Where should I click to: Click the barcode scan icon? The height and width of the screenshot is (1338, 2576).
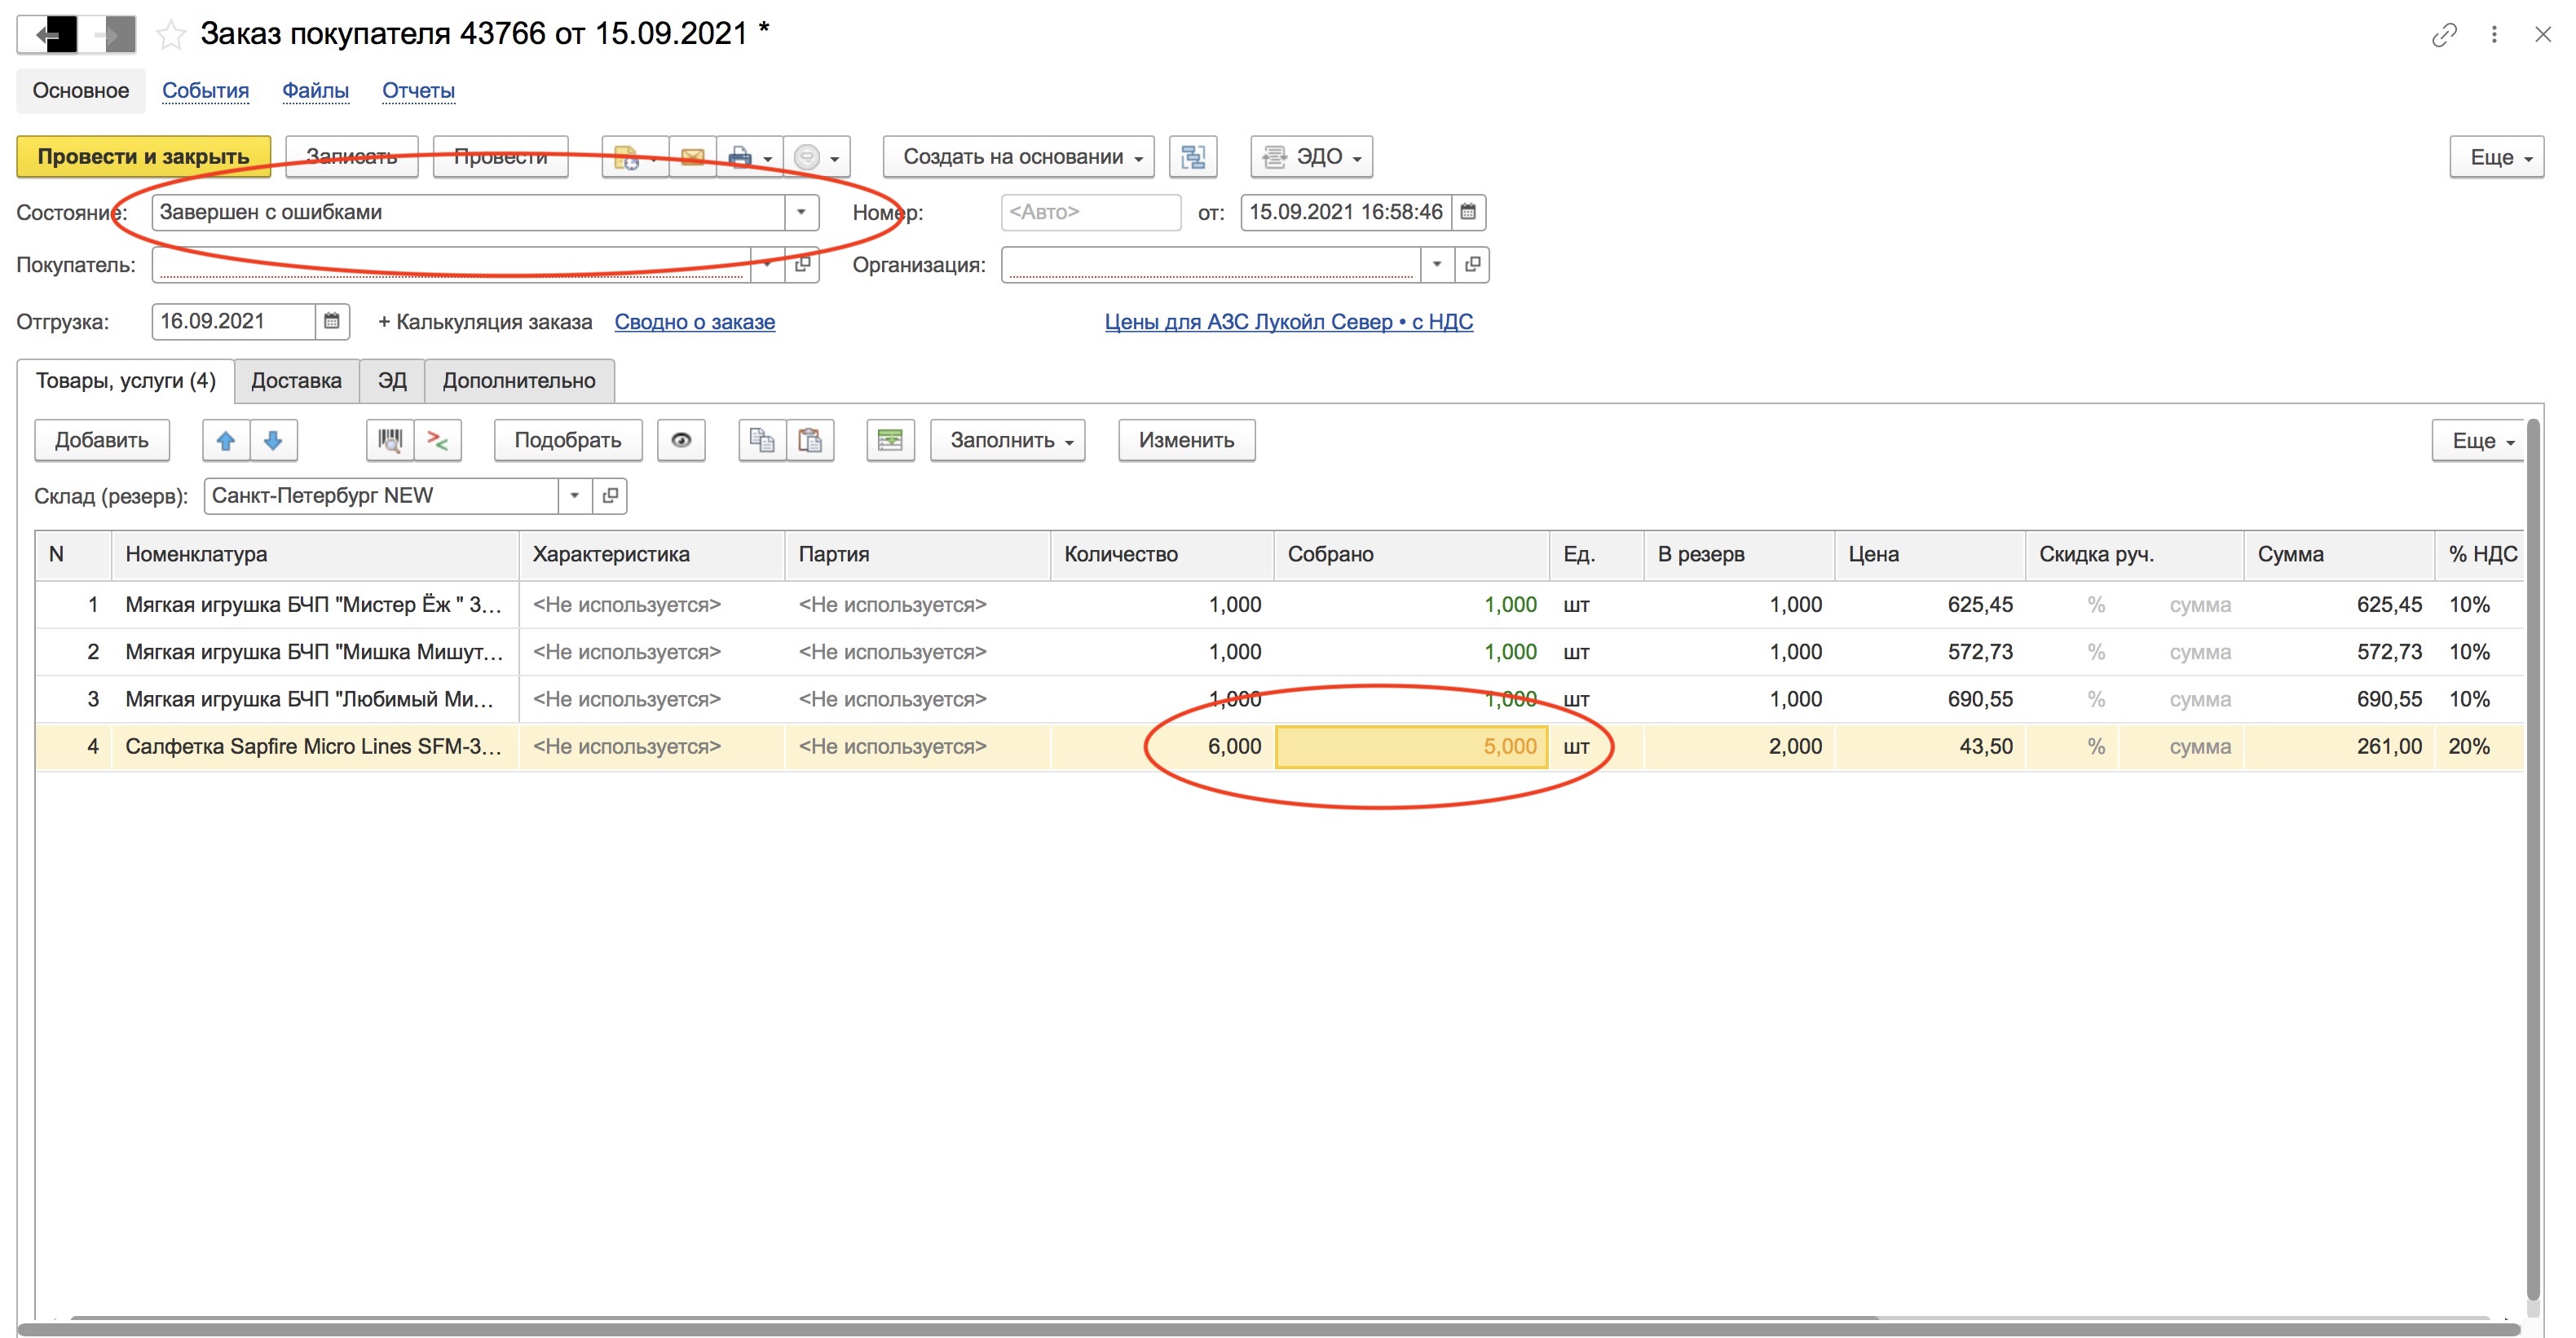tap(390, 441)
